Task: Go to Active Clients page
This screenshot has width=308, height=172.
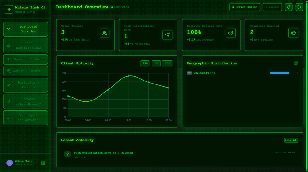Action: coord(26,71)
